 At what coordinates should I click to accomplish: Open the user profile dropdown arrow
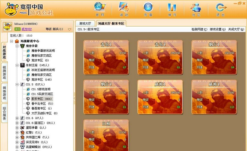[x=69, y=29]
